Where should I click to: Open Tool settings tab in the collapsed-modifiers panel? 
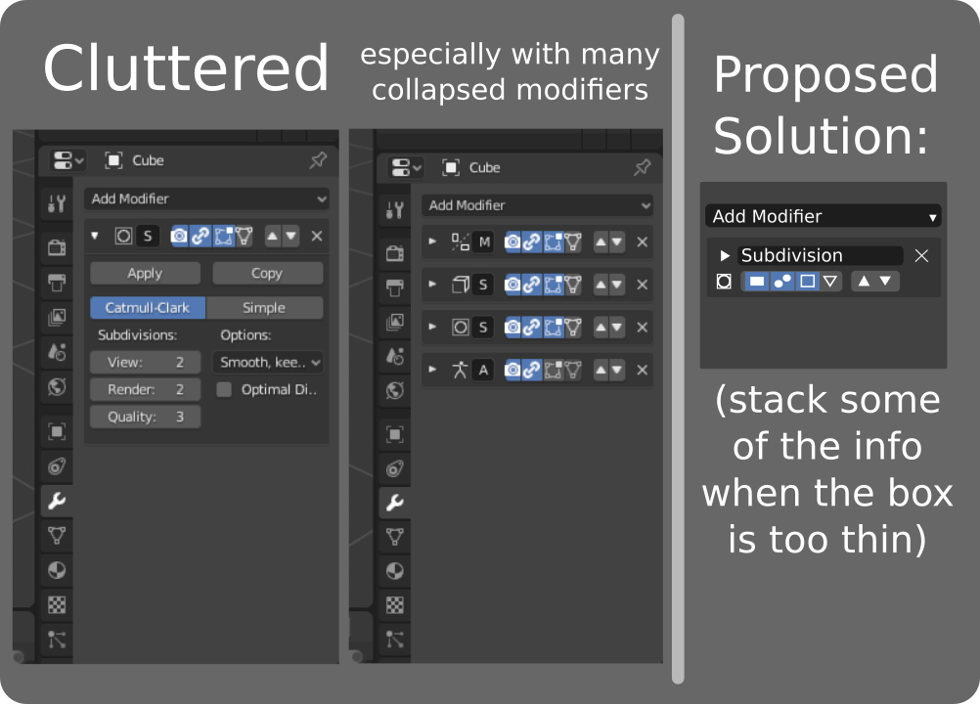tap(395, 210)
